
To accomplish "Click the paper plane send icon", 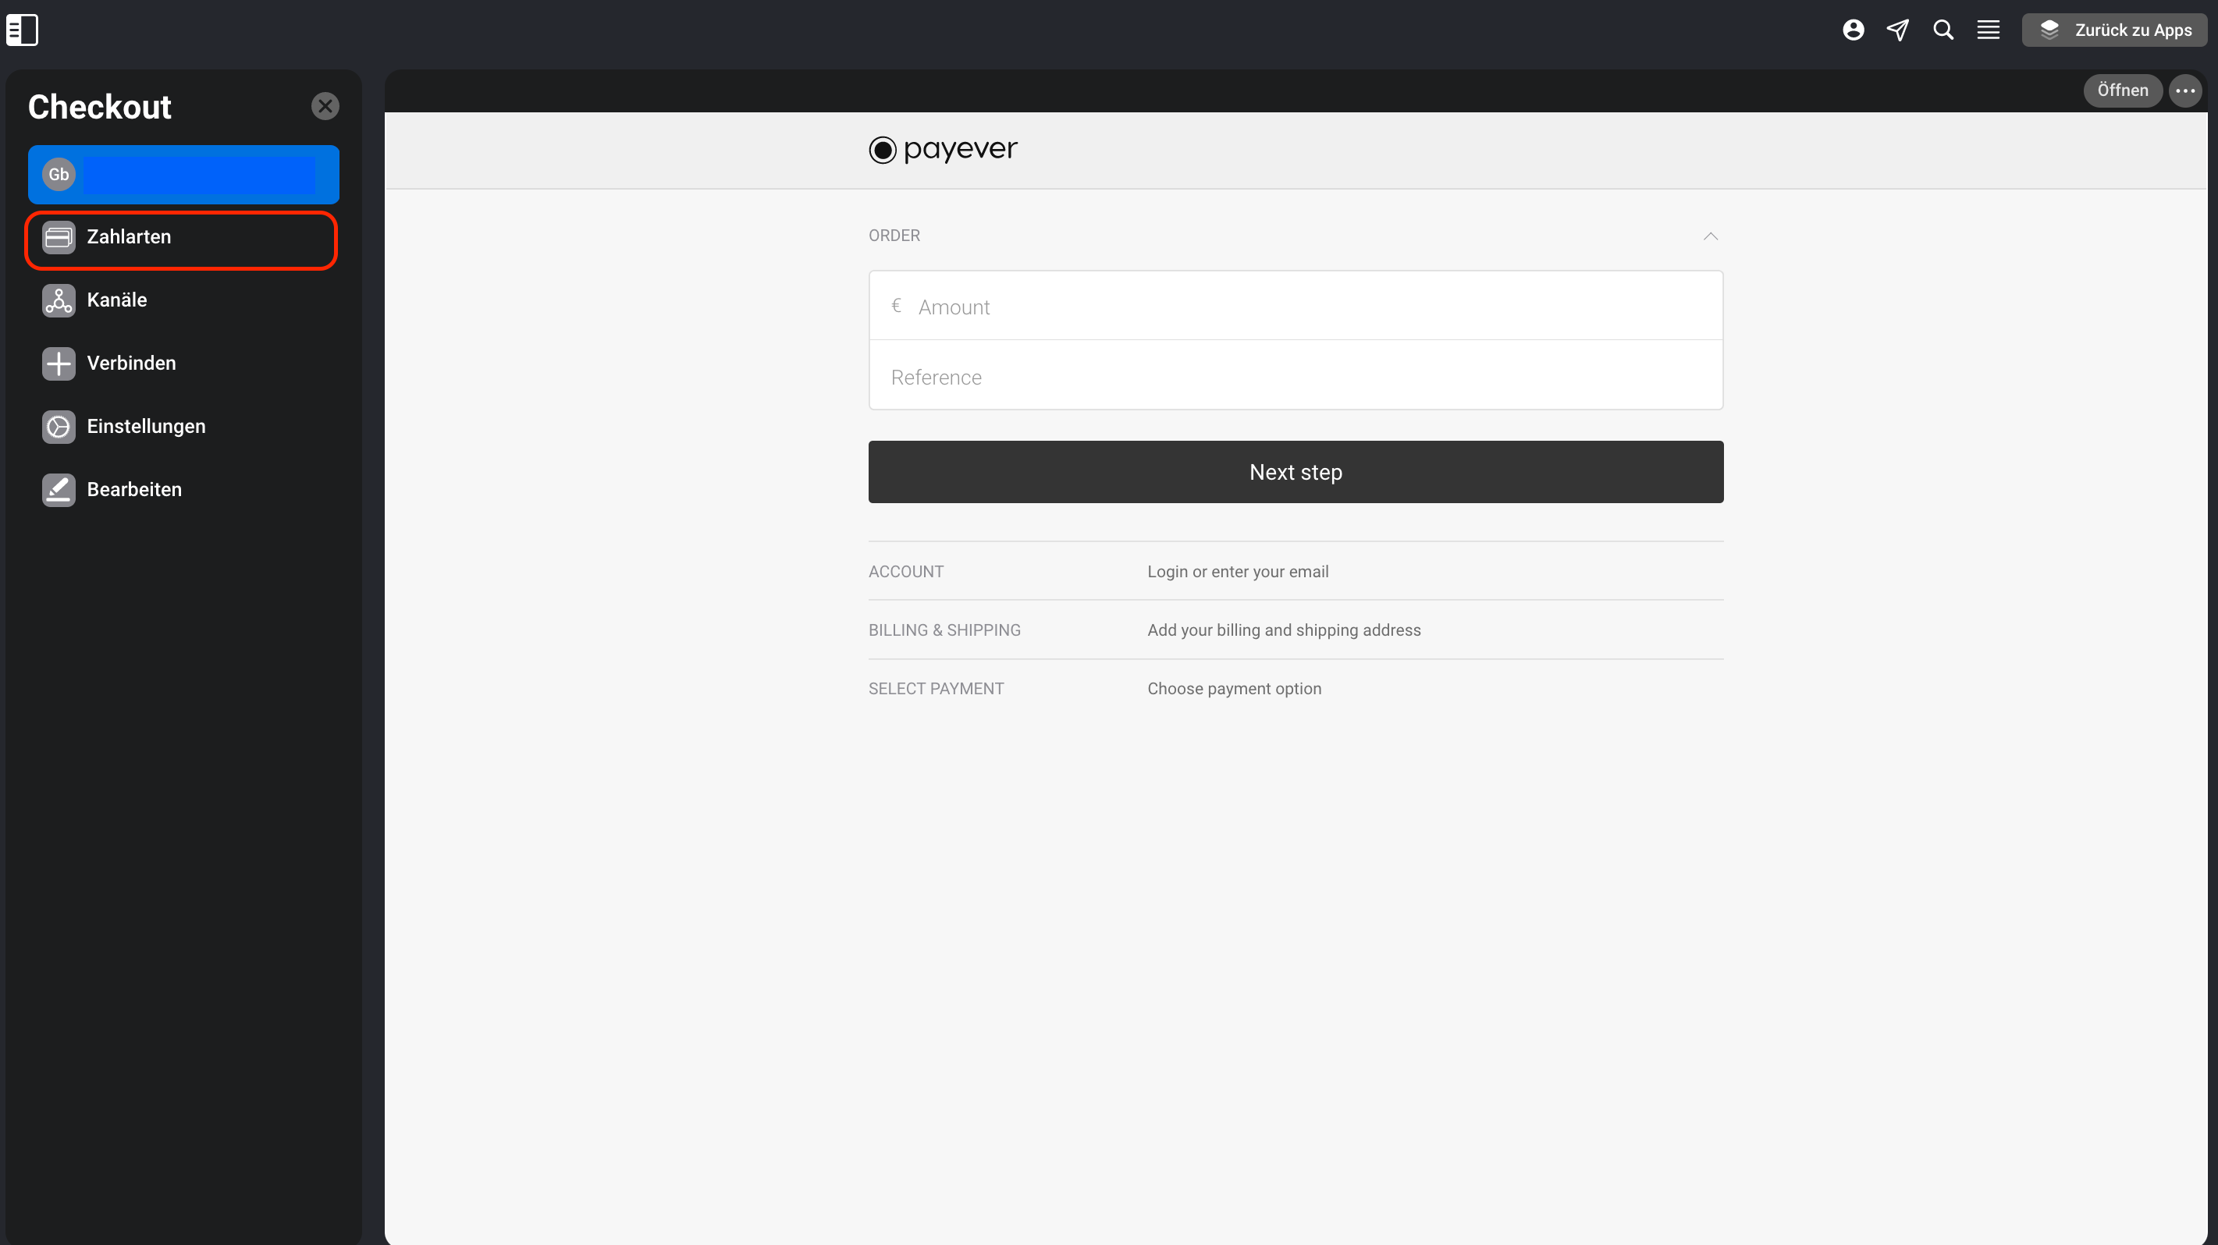I will (1898, 30).
